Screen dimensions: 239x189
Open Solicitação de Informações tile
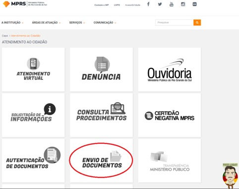tap(33, 115)
